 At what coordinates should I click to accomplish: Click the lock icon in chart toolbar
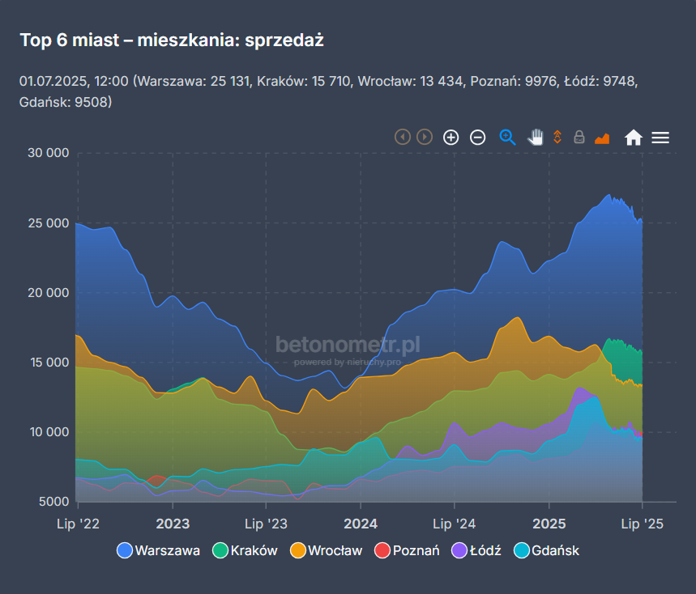pyautogui.click(x=579, y=138)
